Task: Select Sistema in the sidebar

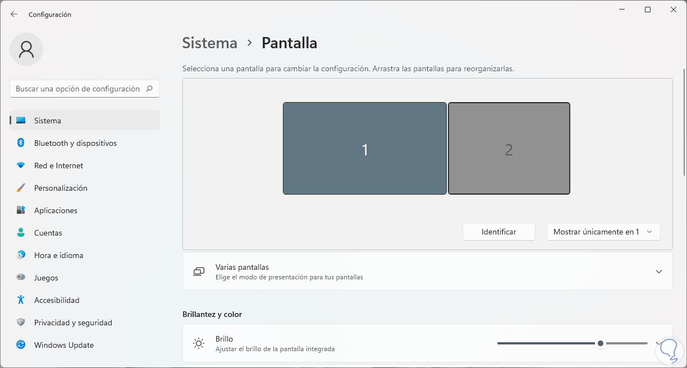Action: click(48, 121)
